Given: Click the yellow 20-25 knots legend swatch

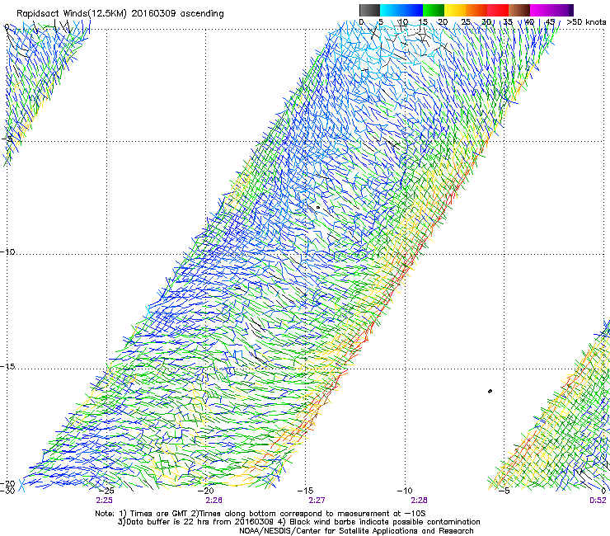Looking at the screenshot, I should coord(455,10).
